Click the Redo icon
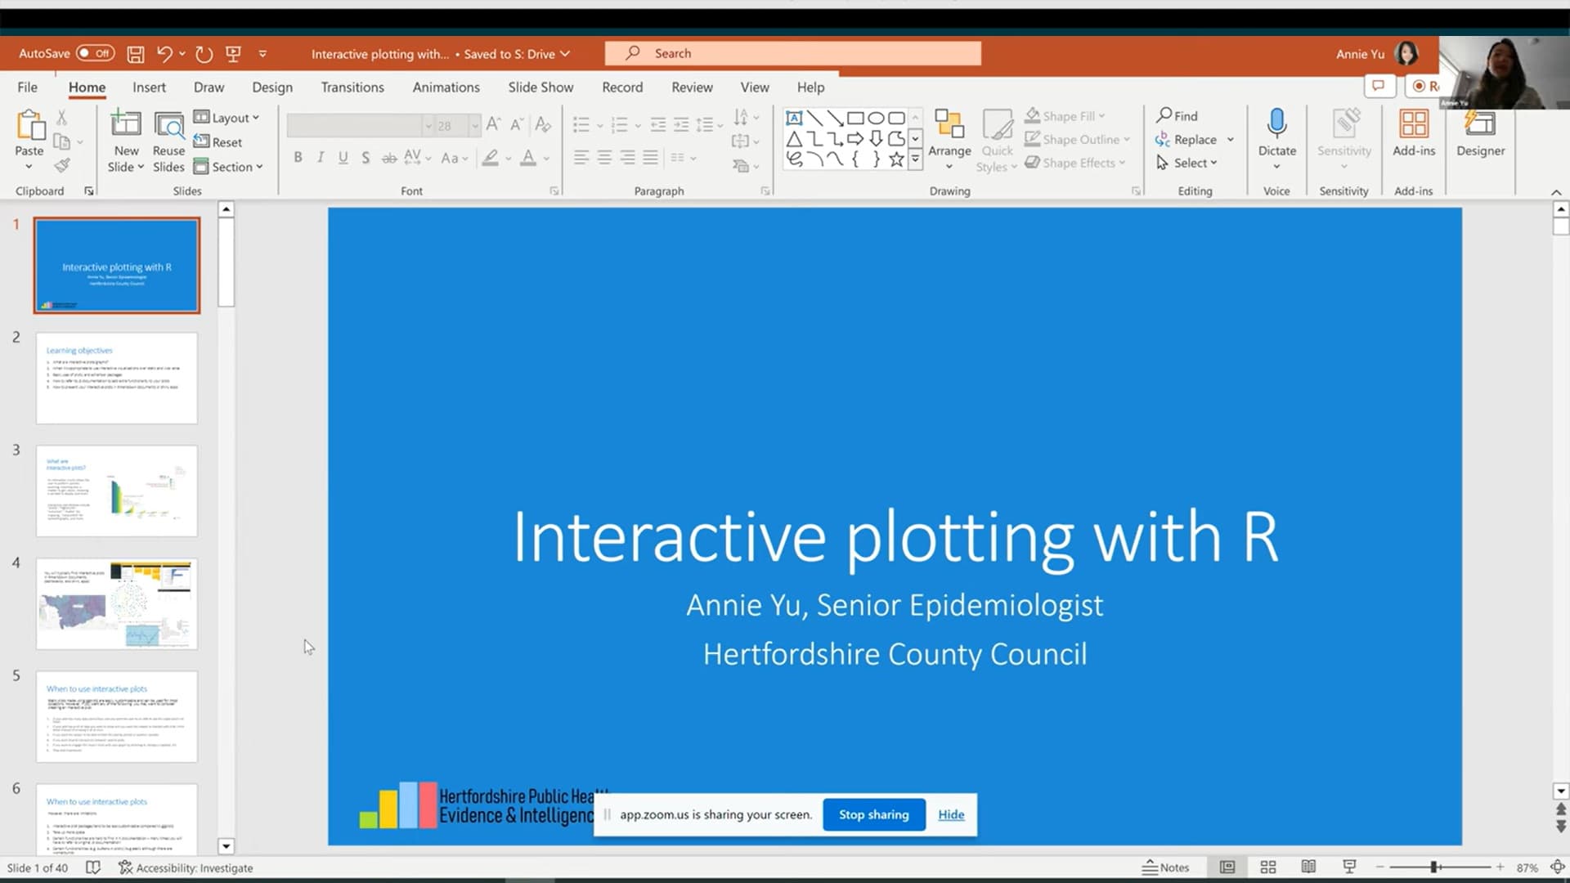The height and width of the screenshot is (883, 1570). pyautogui.click(x=204, y=54)
